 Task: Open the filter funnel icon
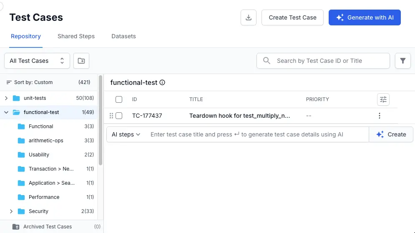(402, 61)
